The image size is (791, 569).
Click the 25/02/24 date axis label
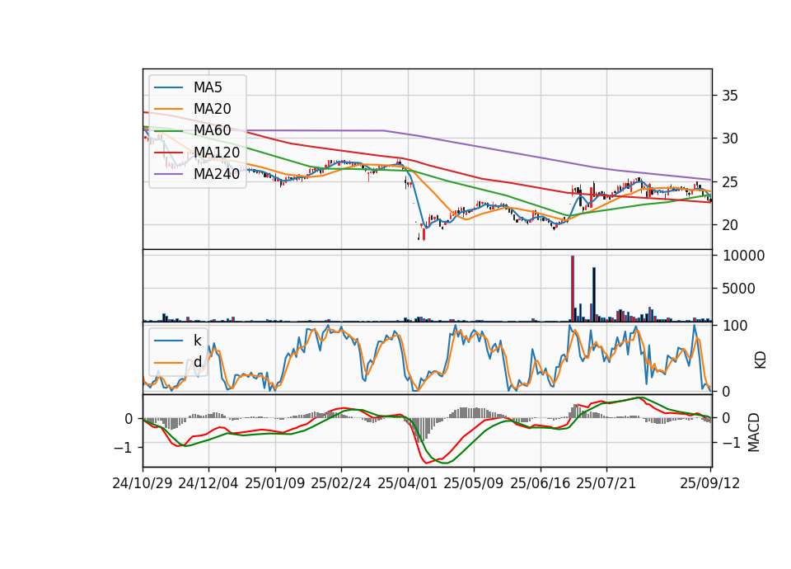click(341, 483)
